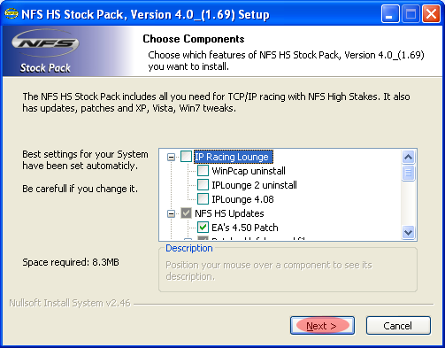Check the IPLounge 2 uninstall option
Viewport: 445px width, 348px height.
tap(203, 185)
